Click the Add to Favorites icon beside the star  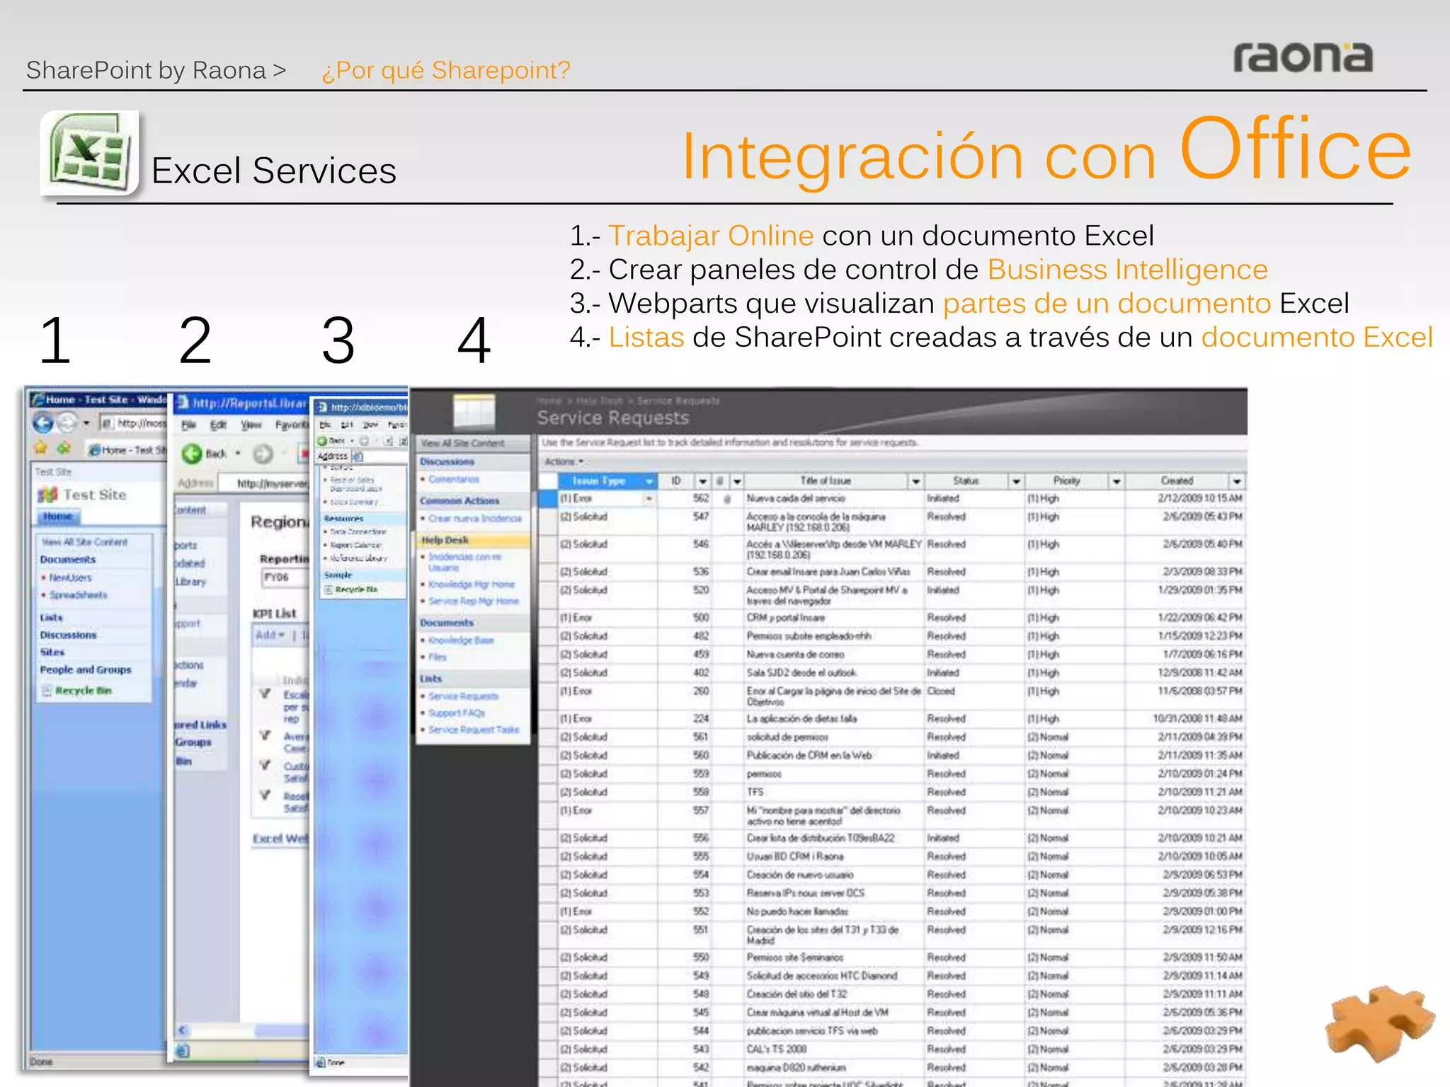pyautogui.click(x=64, y=448)
